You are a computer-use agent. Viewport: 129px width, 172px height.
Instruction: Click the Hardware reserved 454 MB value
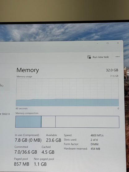coord(95,149)
